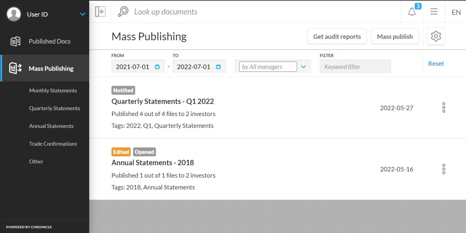Collapse the sidebar panel icon

coord(101,12)
